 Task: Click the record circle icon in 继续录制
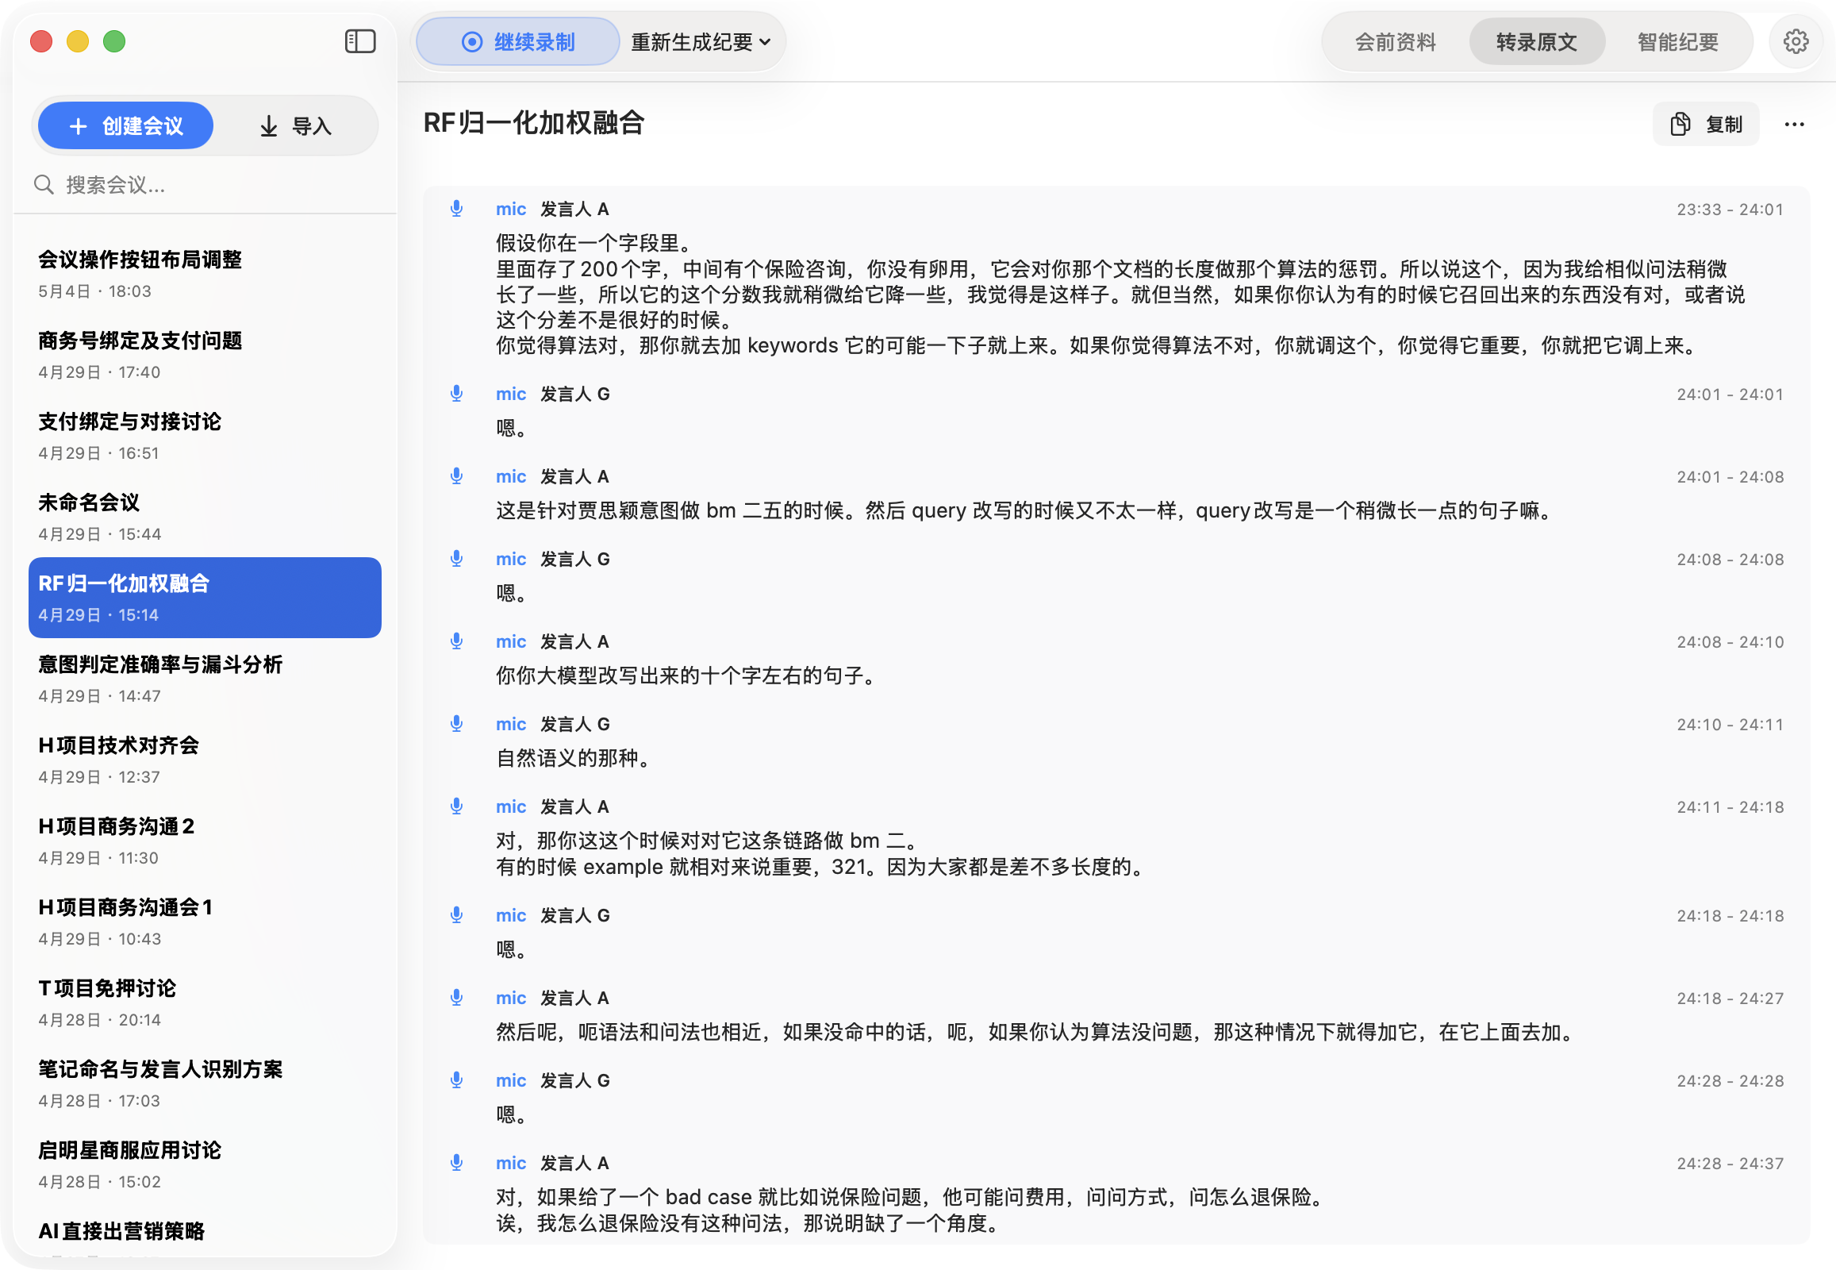point(472,41)
